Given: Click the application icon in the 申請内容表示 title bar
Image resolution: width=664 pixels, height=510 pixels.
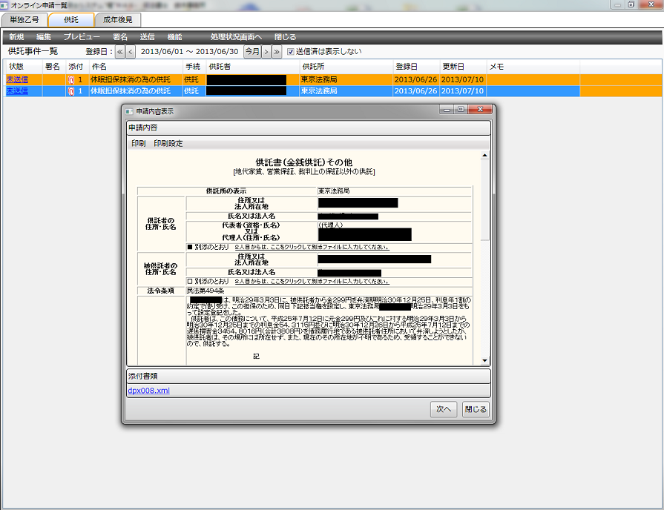Looking at the screenshot, I should coord(128,109).
